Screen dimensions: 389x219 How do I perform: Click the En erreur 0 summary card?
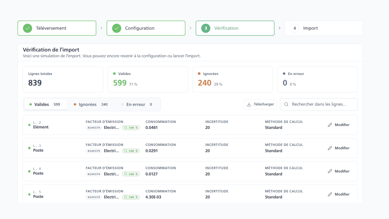pos(317,80)
